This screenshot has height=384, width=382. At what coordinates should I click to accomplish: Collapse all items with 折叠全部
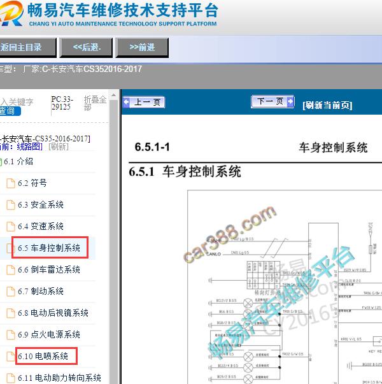point(95,103)
